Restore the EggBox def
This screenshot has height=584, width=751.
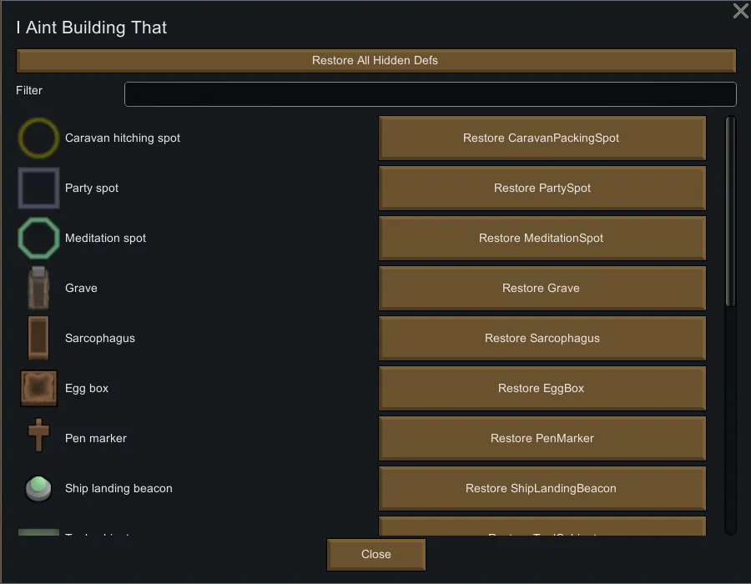click(542, 389)
